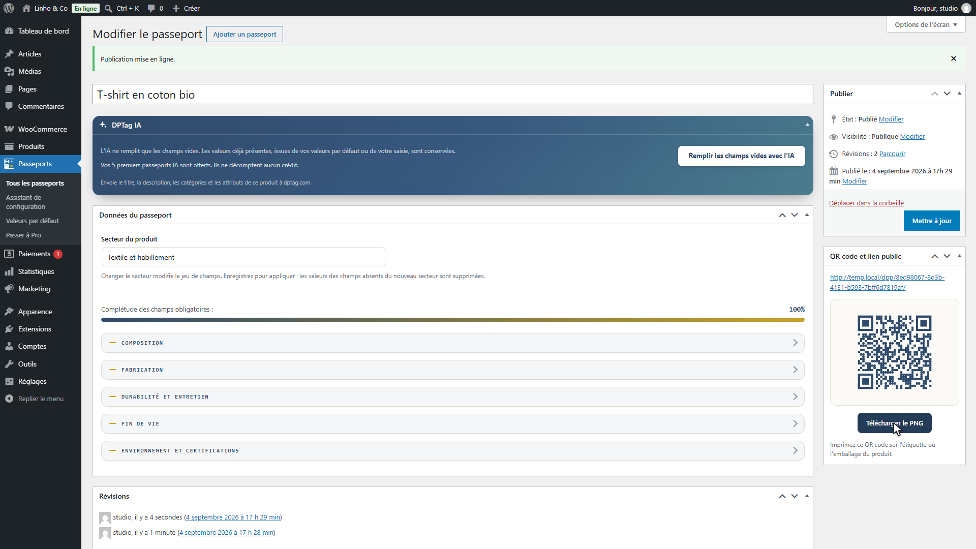Click the Pages icon in sidebar
This screenshot has height=549, width=976.
click(x=9, y=89)
